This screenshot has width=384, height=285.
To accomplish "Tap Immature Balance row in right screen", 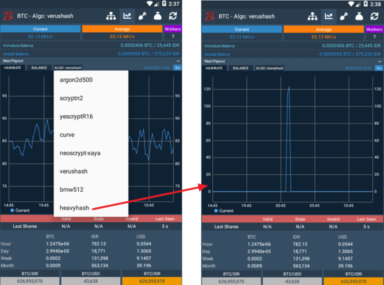I will (x=292, y=46).
